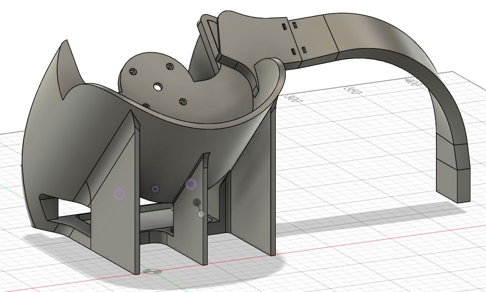Click the lower-right slot on the strap
The width and height of the screenshot is (486, 292).
pyautogui.click(x=303, y=50)
